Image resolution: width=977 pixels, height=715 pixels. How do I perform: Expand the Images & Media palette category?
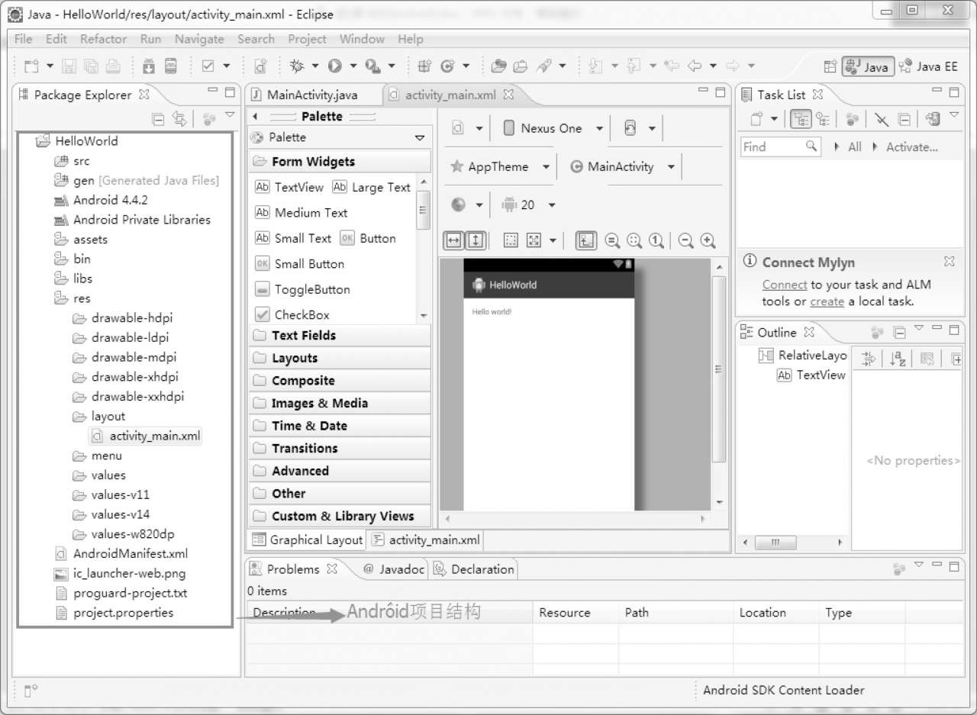point(340,404)
